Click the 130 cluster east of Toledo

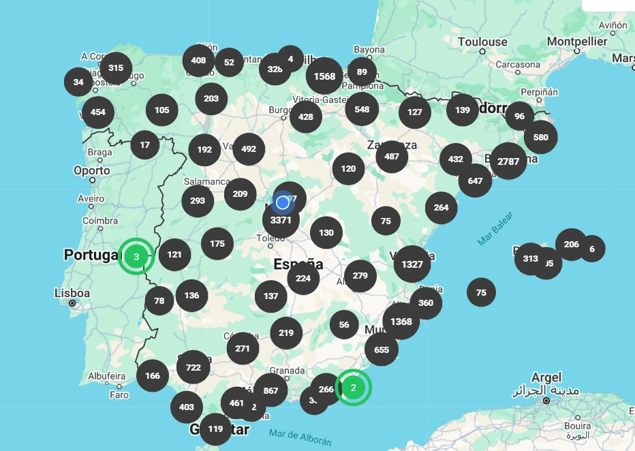point(326,233)
